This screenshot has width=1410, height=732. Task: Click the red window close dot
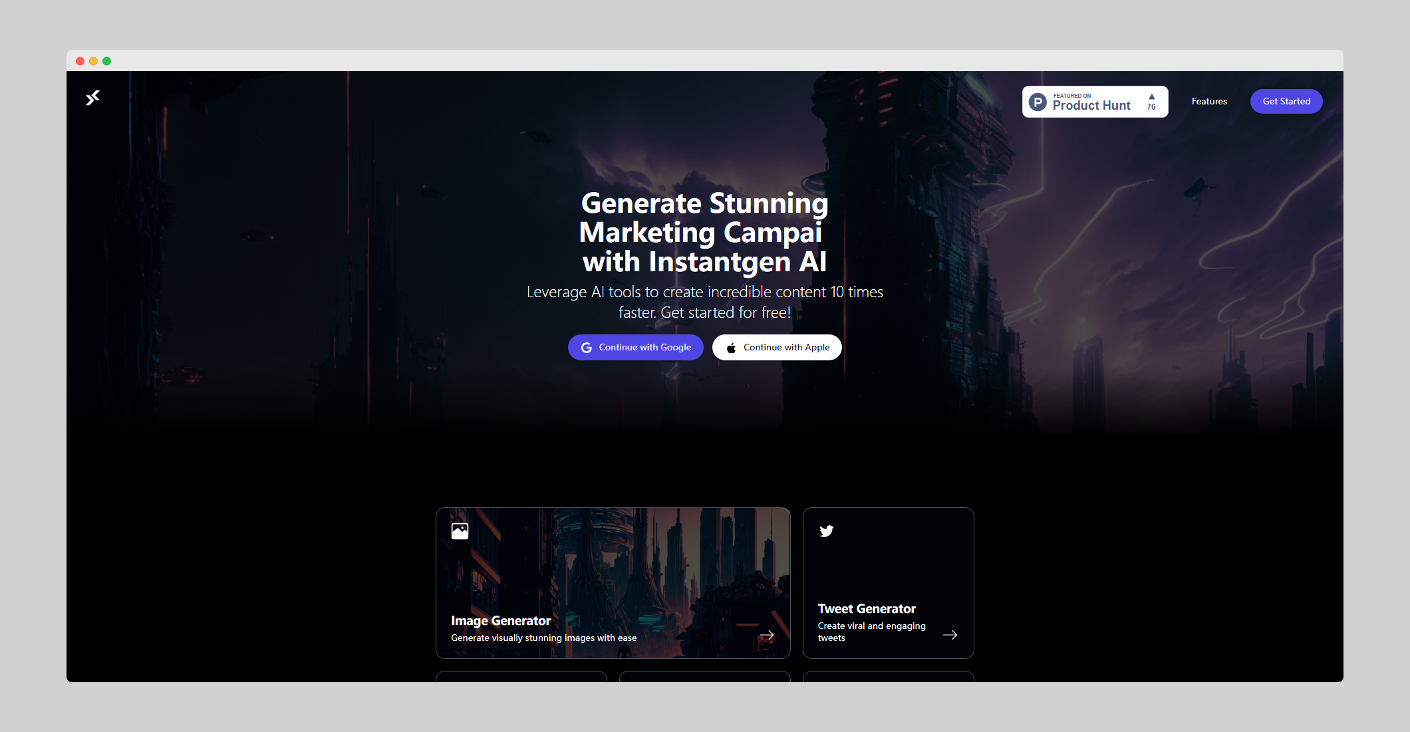pos(80,61)
